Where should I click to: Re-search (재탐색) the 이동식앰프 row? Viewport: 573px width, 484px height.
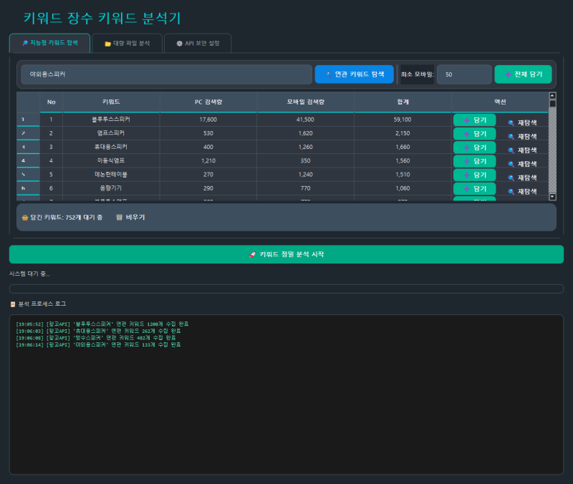523,164
